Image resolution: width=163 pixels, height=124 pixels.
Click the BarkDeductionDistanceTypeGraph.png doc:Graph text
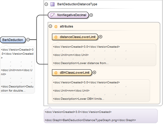(x=90, y=120)
